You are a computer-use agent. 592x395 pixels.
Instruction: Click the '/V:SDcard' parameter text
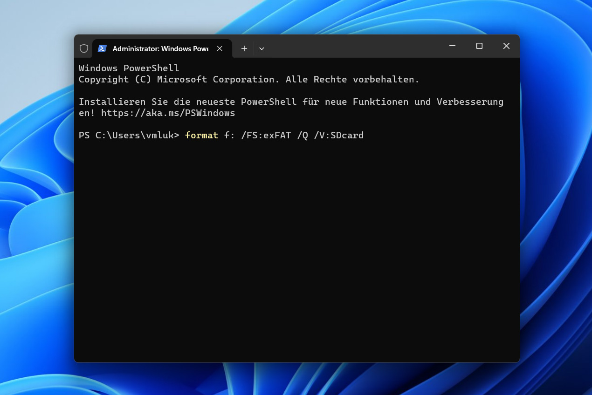click(339, 135)
